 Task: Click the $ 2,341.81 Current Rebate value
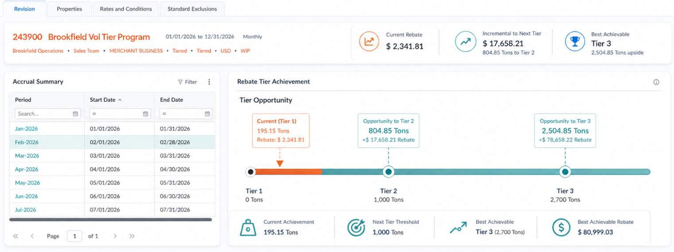click(x=405, y=46)
